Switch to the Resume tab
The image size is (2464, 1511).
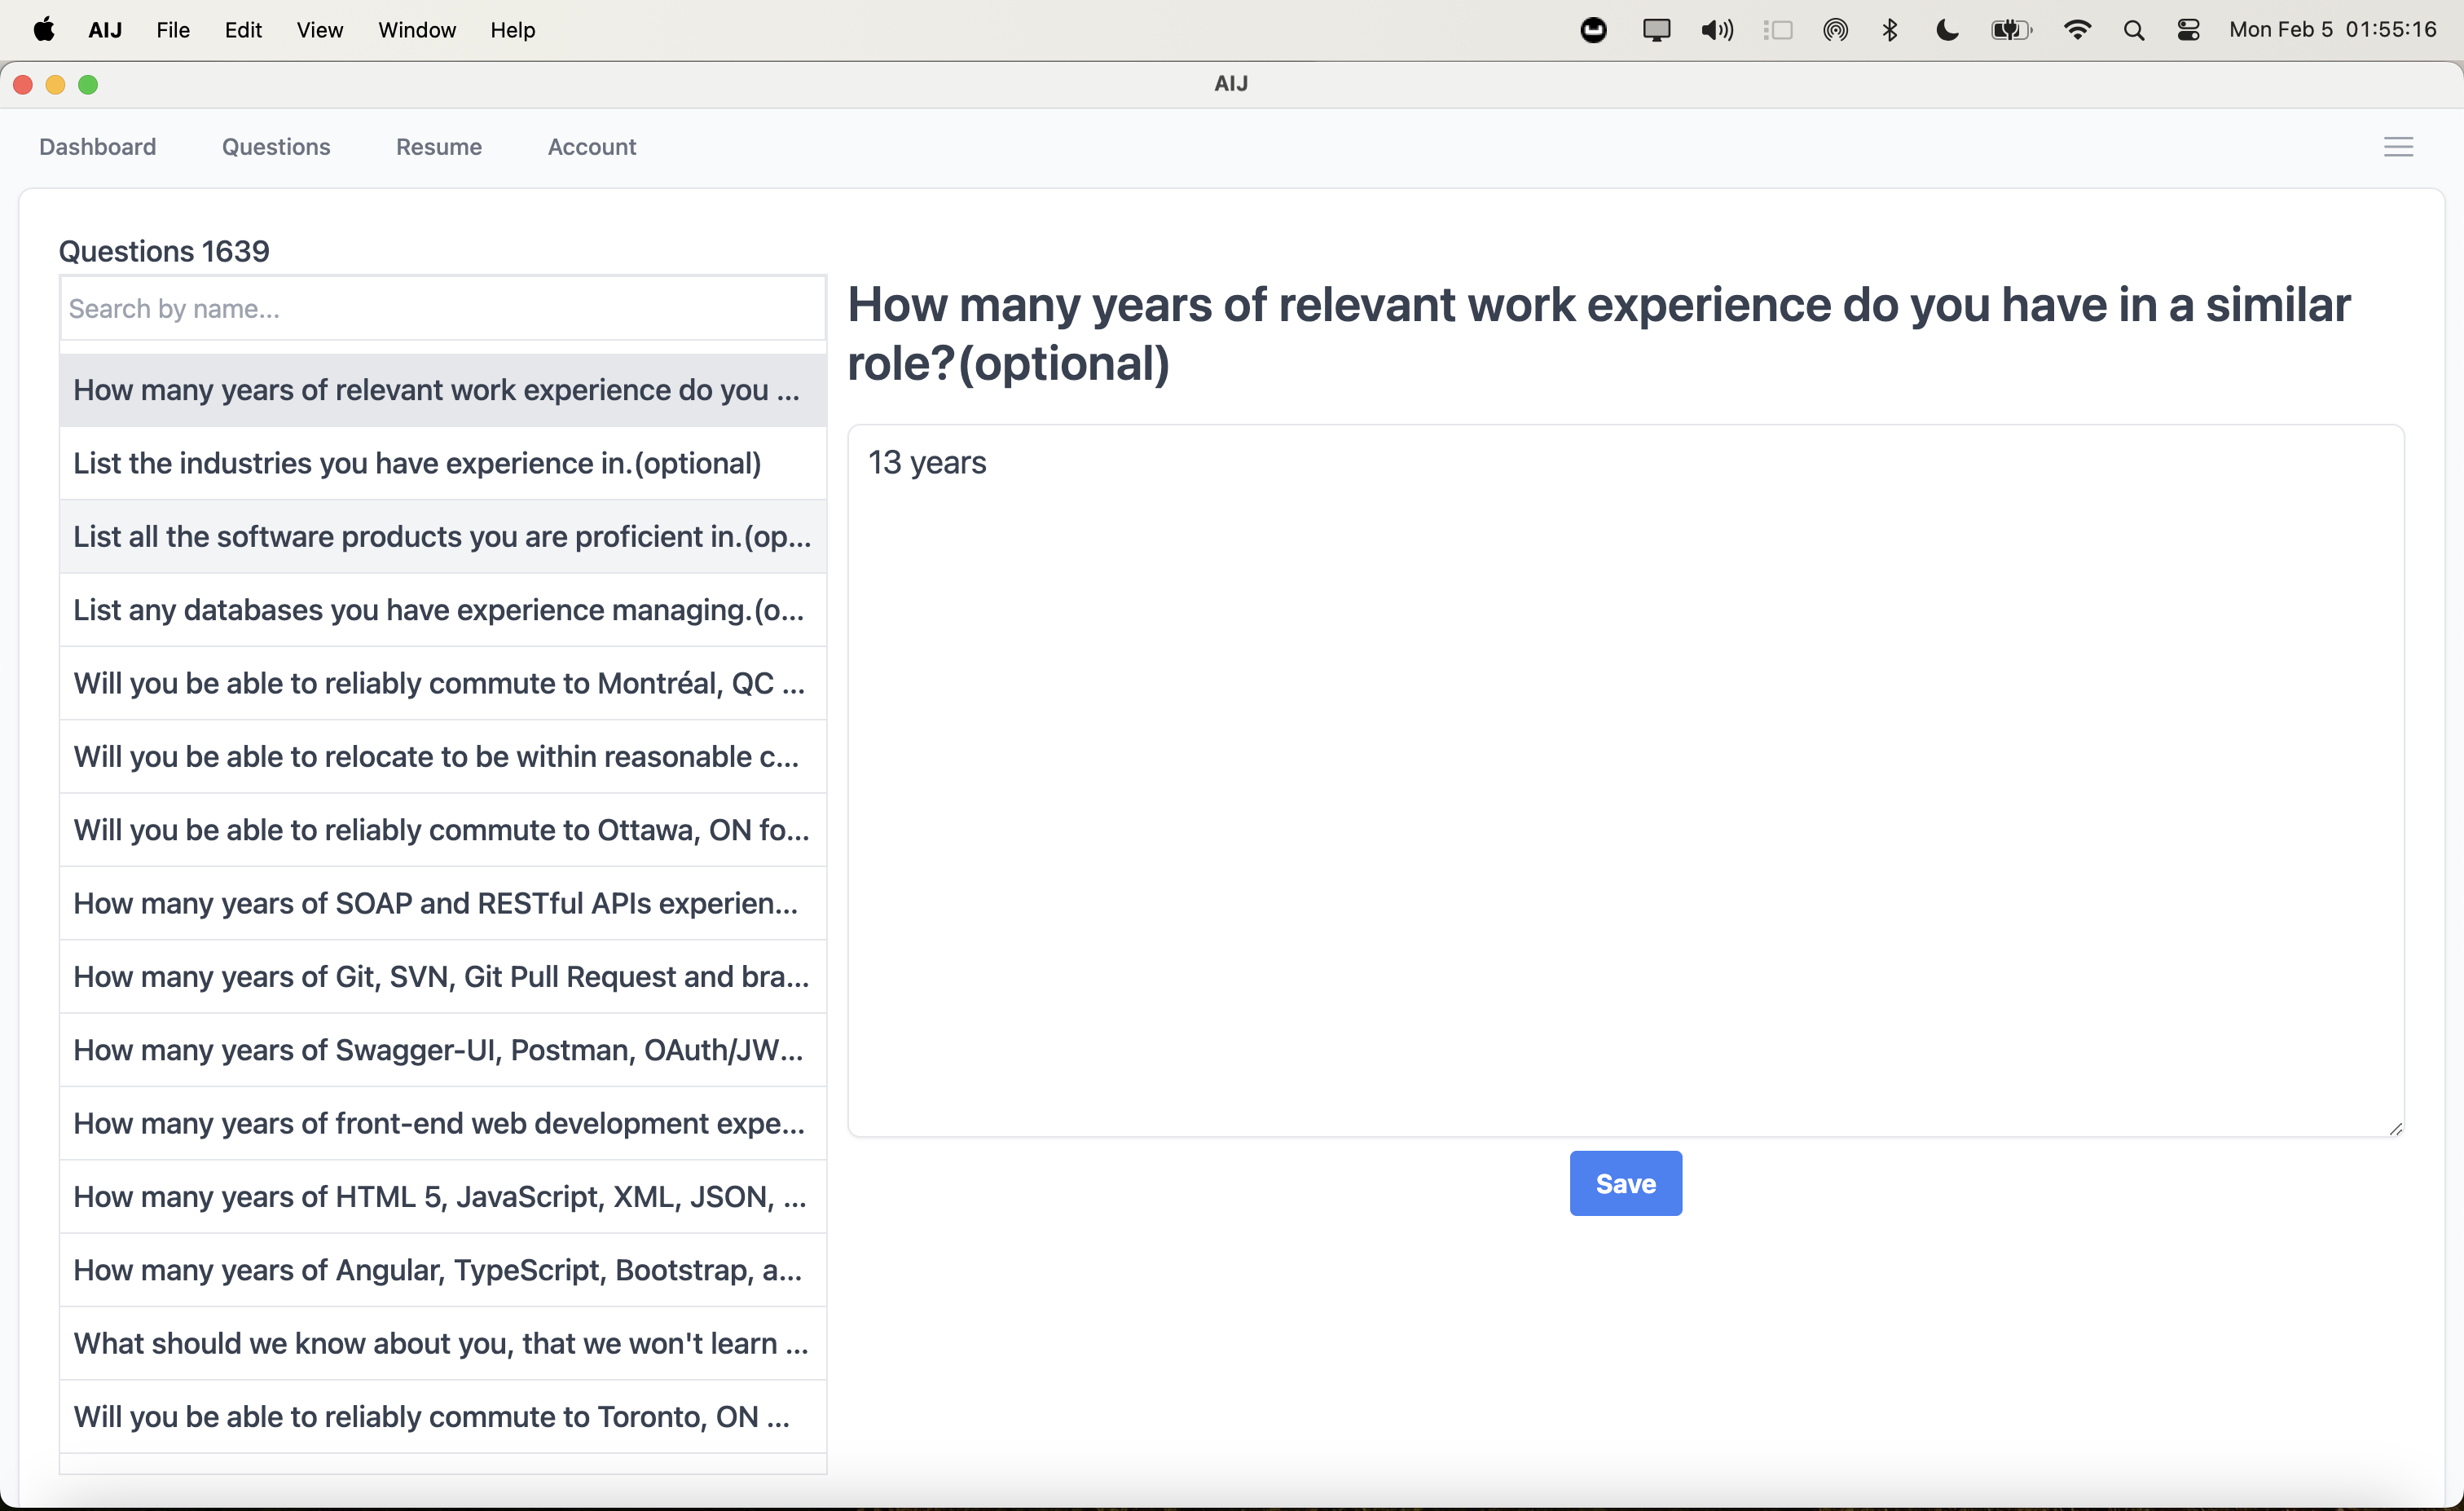click(x=438, y=147)
